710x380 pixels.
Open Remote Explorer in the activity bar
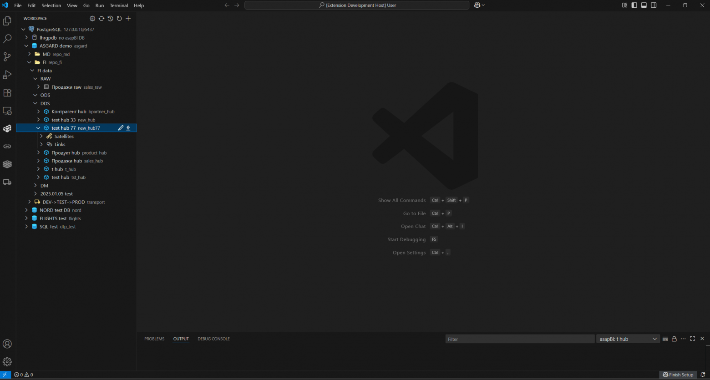coord(7,111)
